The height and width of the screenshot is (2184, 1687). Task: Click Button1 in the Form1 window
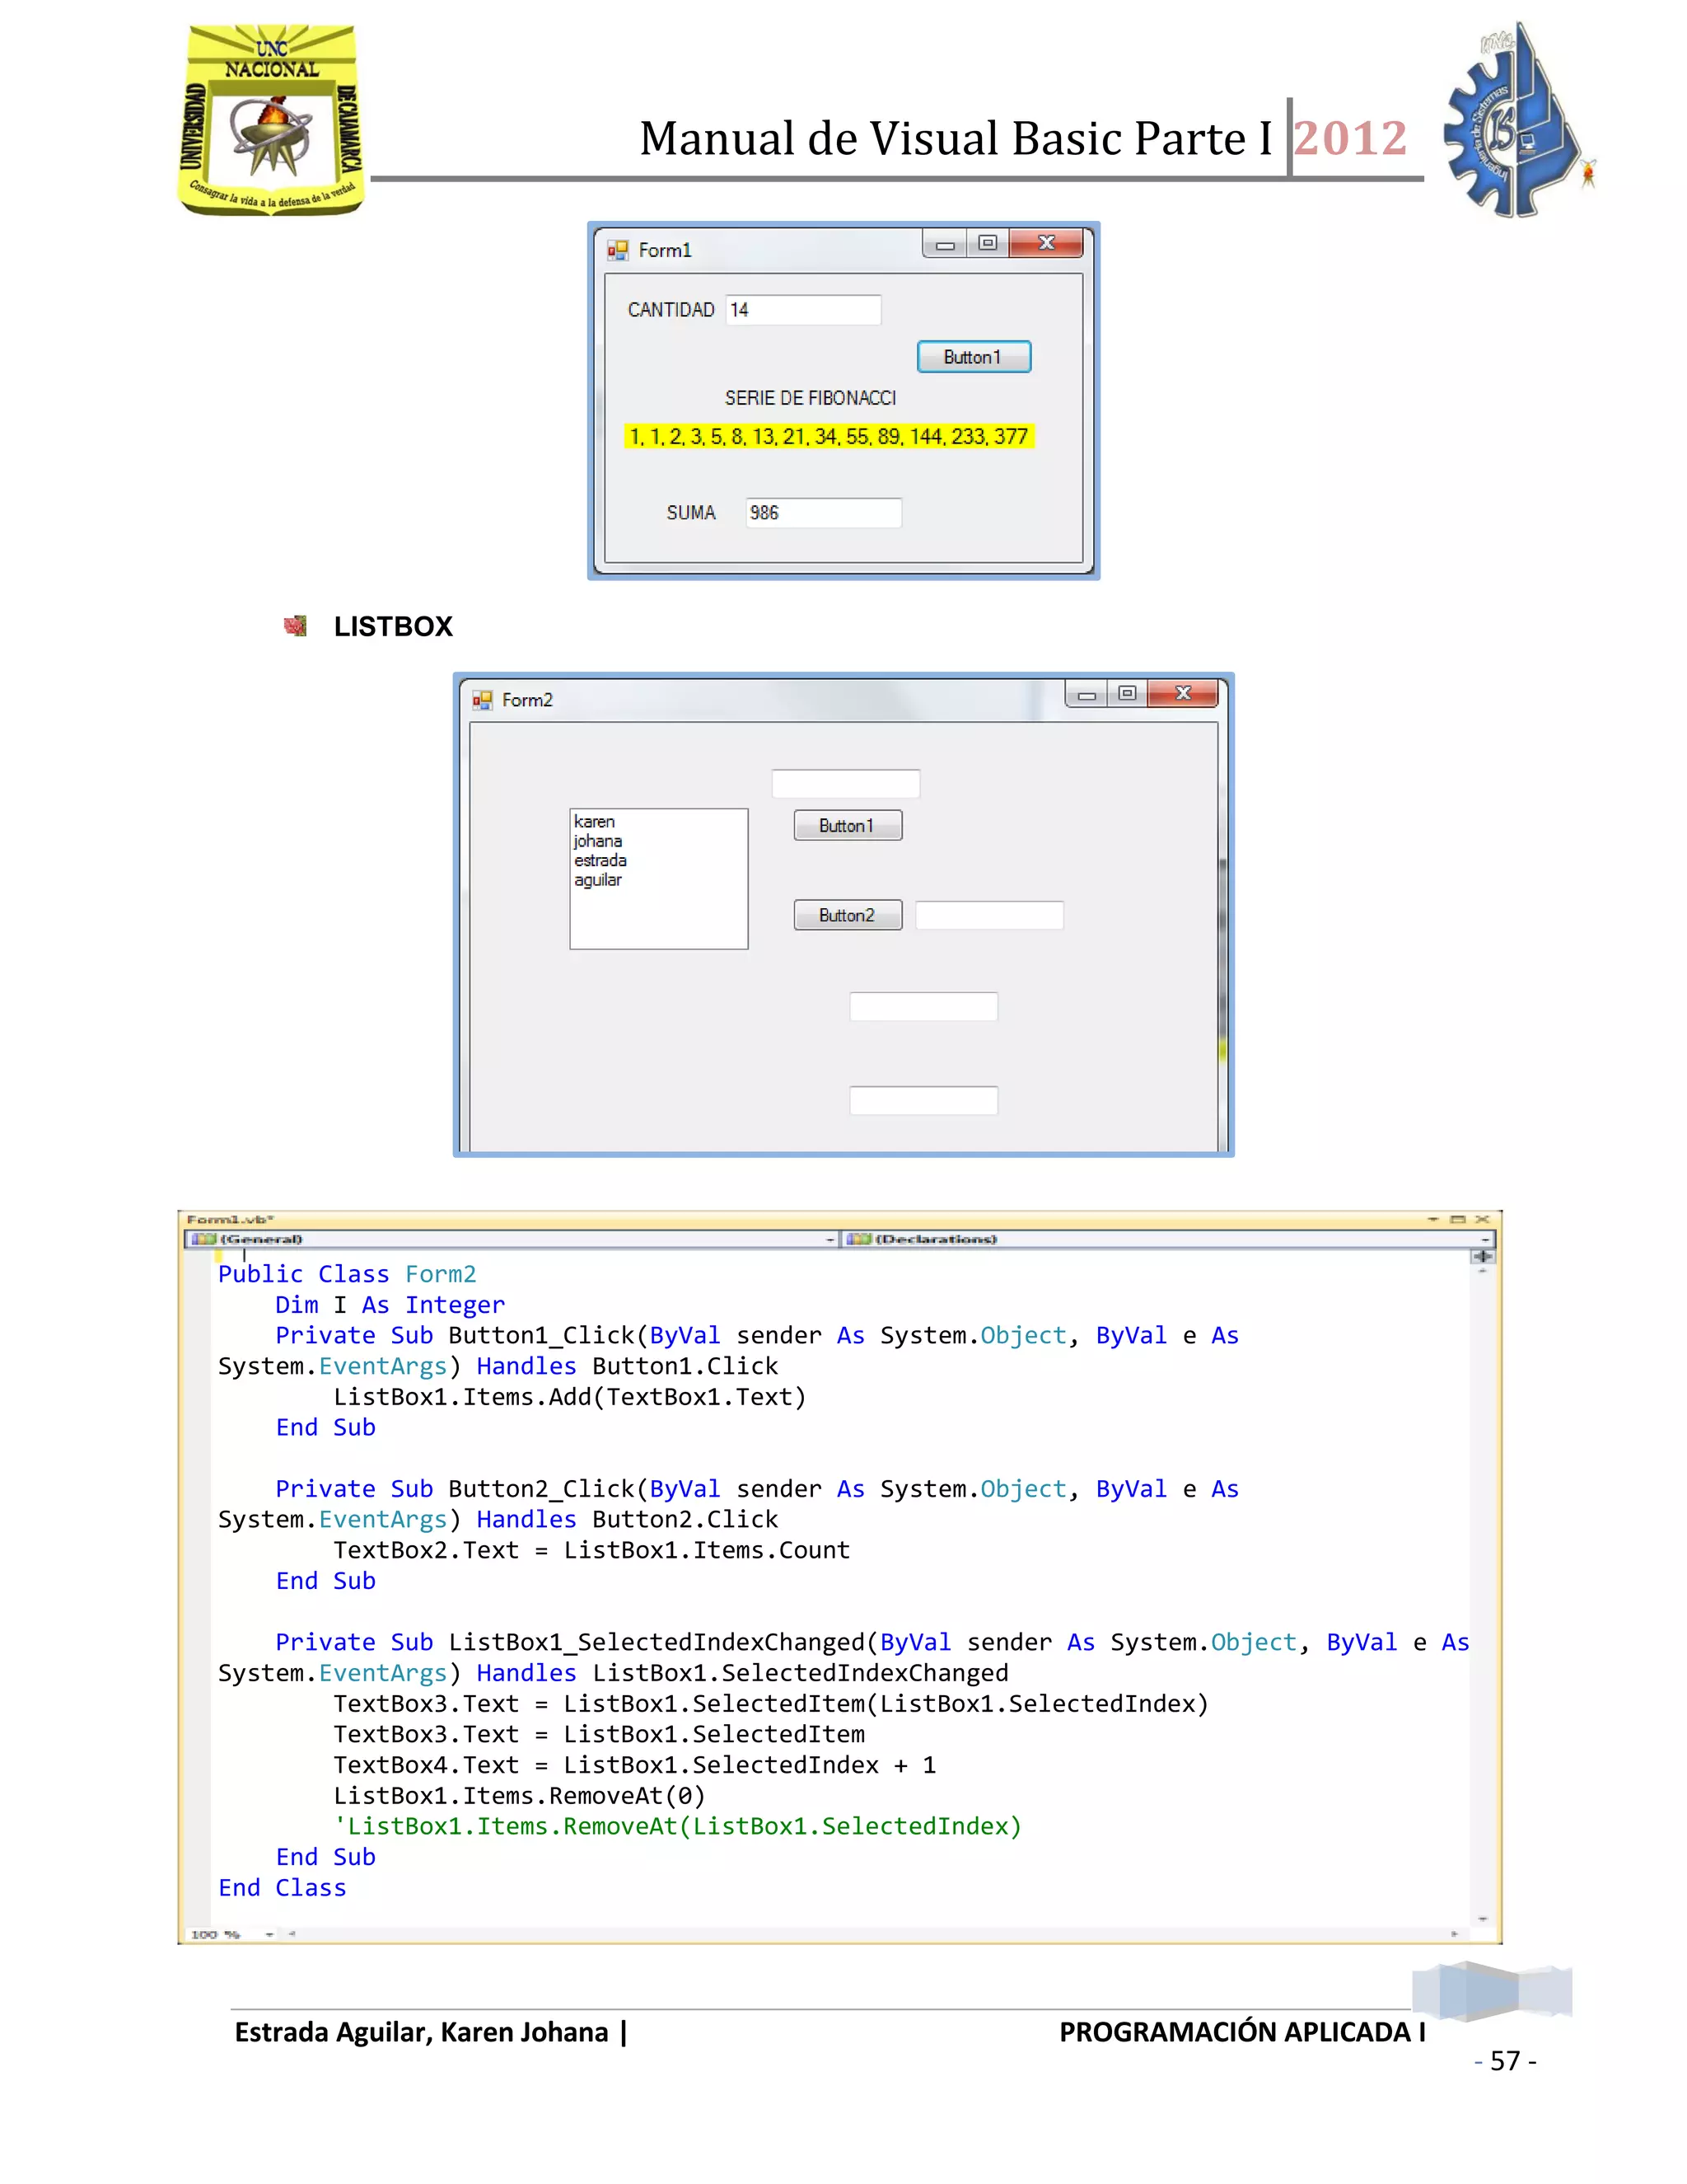coord(974,357)
